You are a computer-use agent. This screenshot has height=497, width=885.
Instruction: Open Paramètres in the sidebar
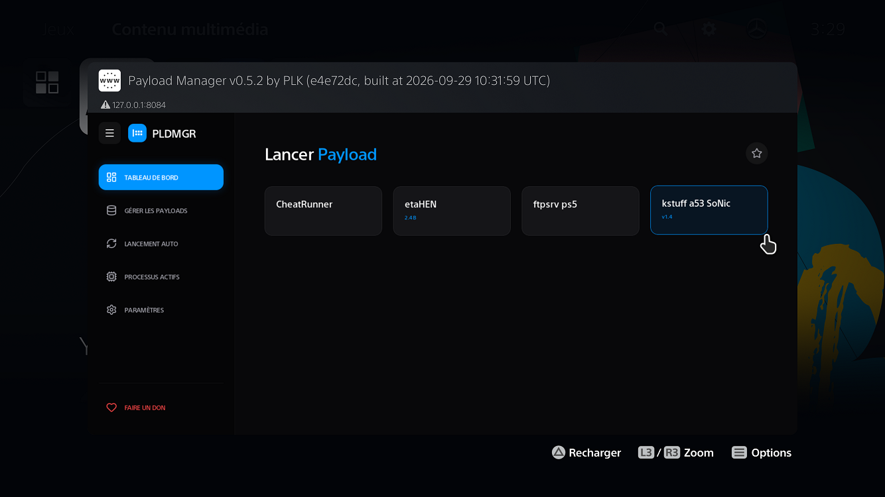point(161,310)
